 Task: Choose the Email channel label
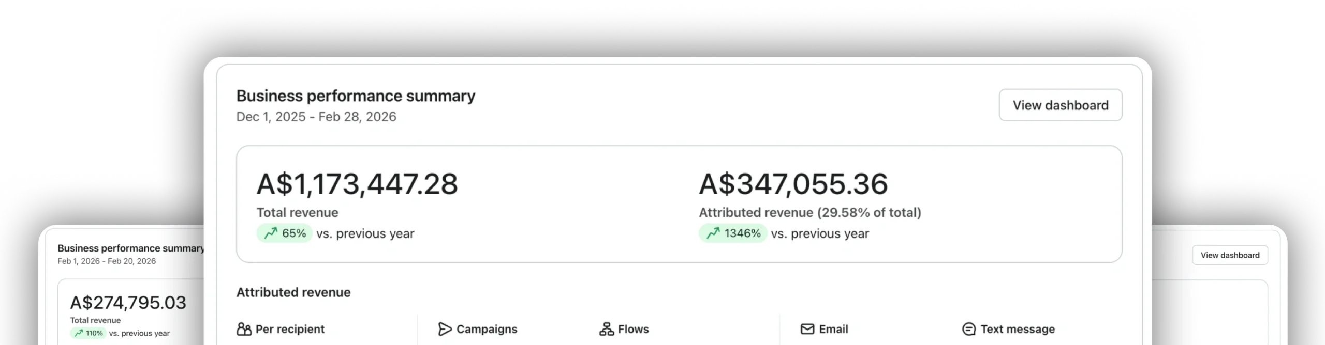(833, 329)
